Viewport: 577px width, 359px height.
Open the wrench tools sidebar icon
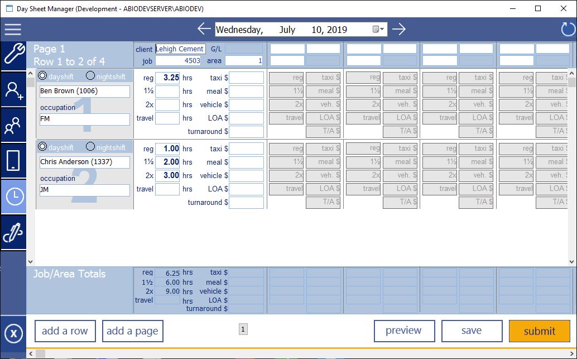[13, 56]
